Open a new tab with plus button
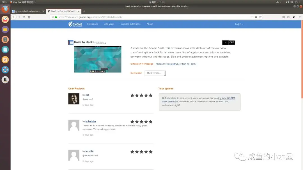This screenshot has height=170, width=303. 84,11
